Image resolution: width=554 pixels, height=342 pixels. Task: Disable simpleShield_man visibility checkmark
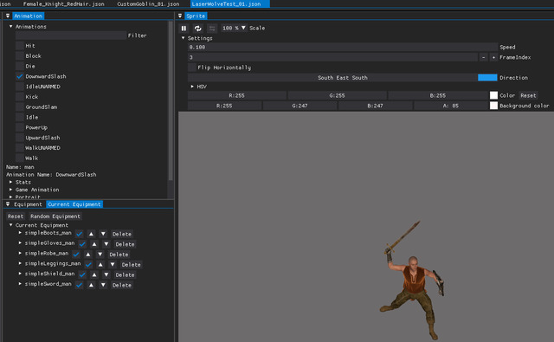(x=82, y=274)
